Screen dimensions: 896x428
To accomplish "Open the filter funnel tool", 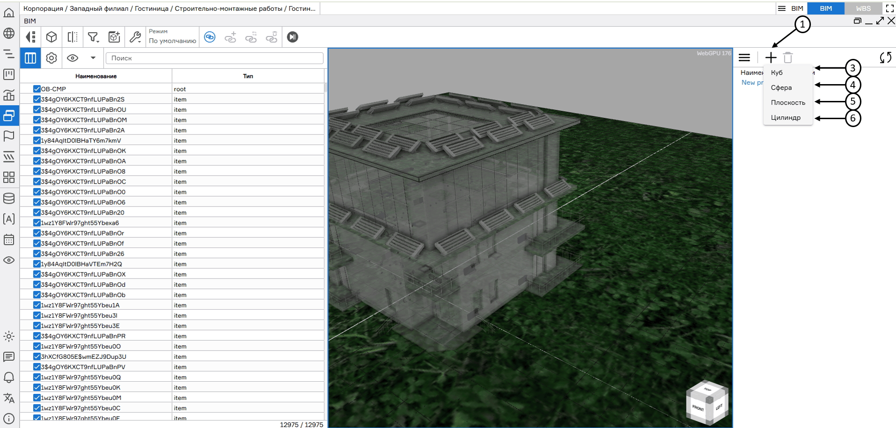I will 94,37.
